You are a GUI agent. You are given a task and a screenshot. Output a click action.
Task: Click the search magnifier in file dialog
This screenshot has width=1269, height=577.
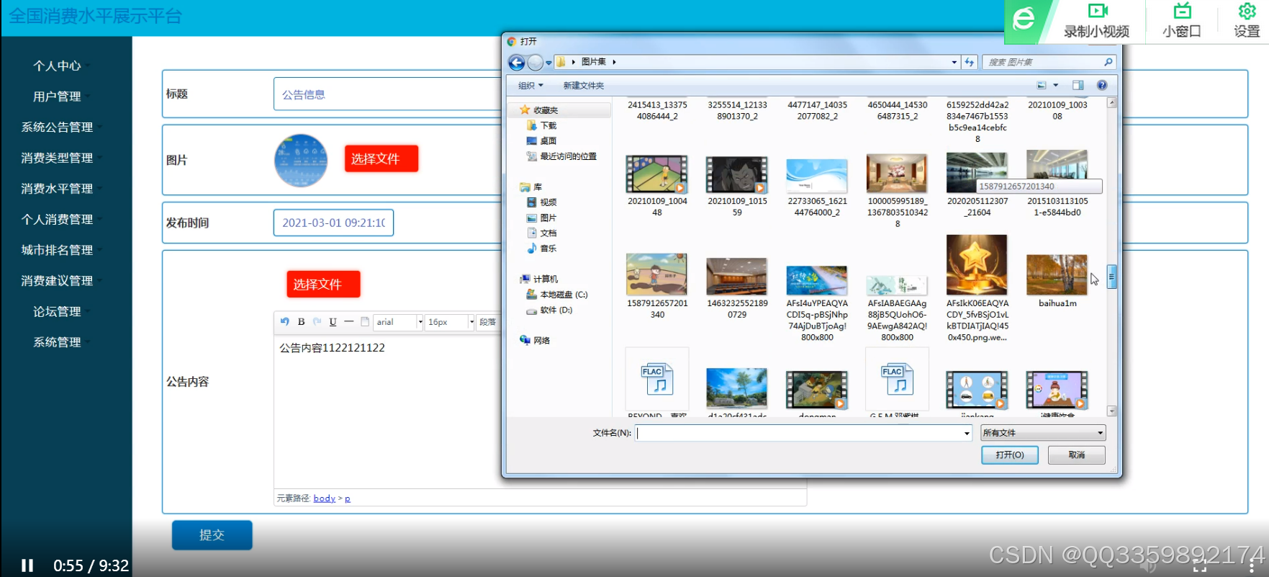pyautogui.click(x=1108, y=62)
